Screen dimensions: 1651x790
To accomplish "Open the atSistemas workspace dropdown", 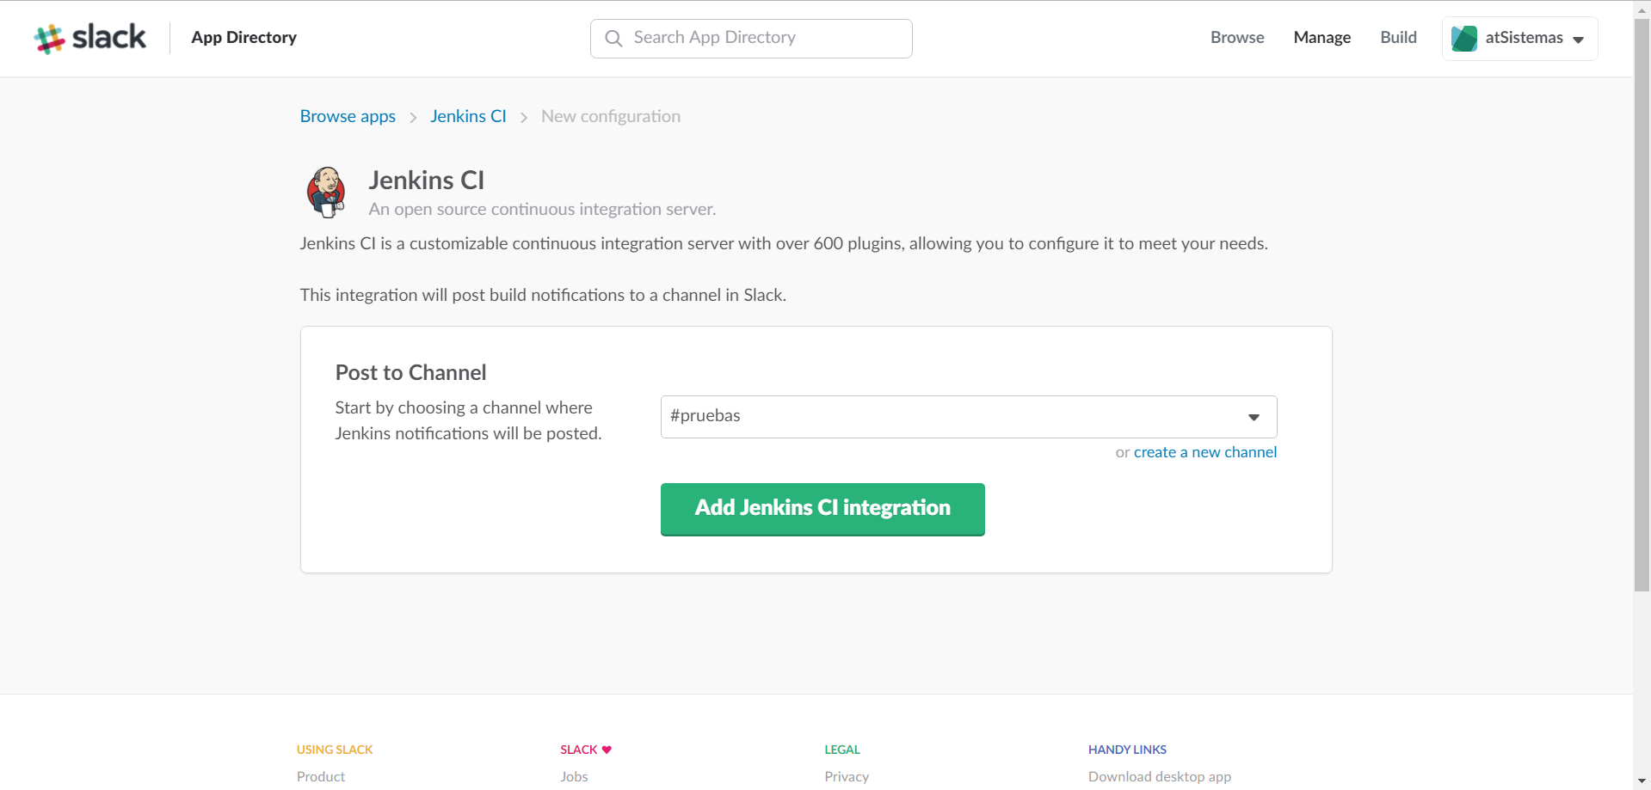I will [x=1519, y=39].
